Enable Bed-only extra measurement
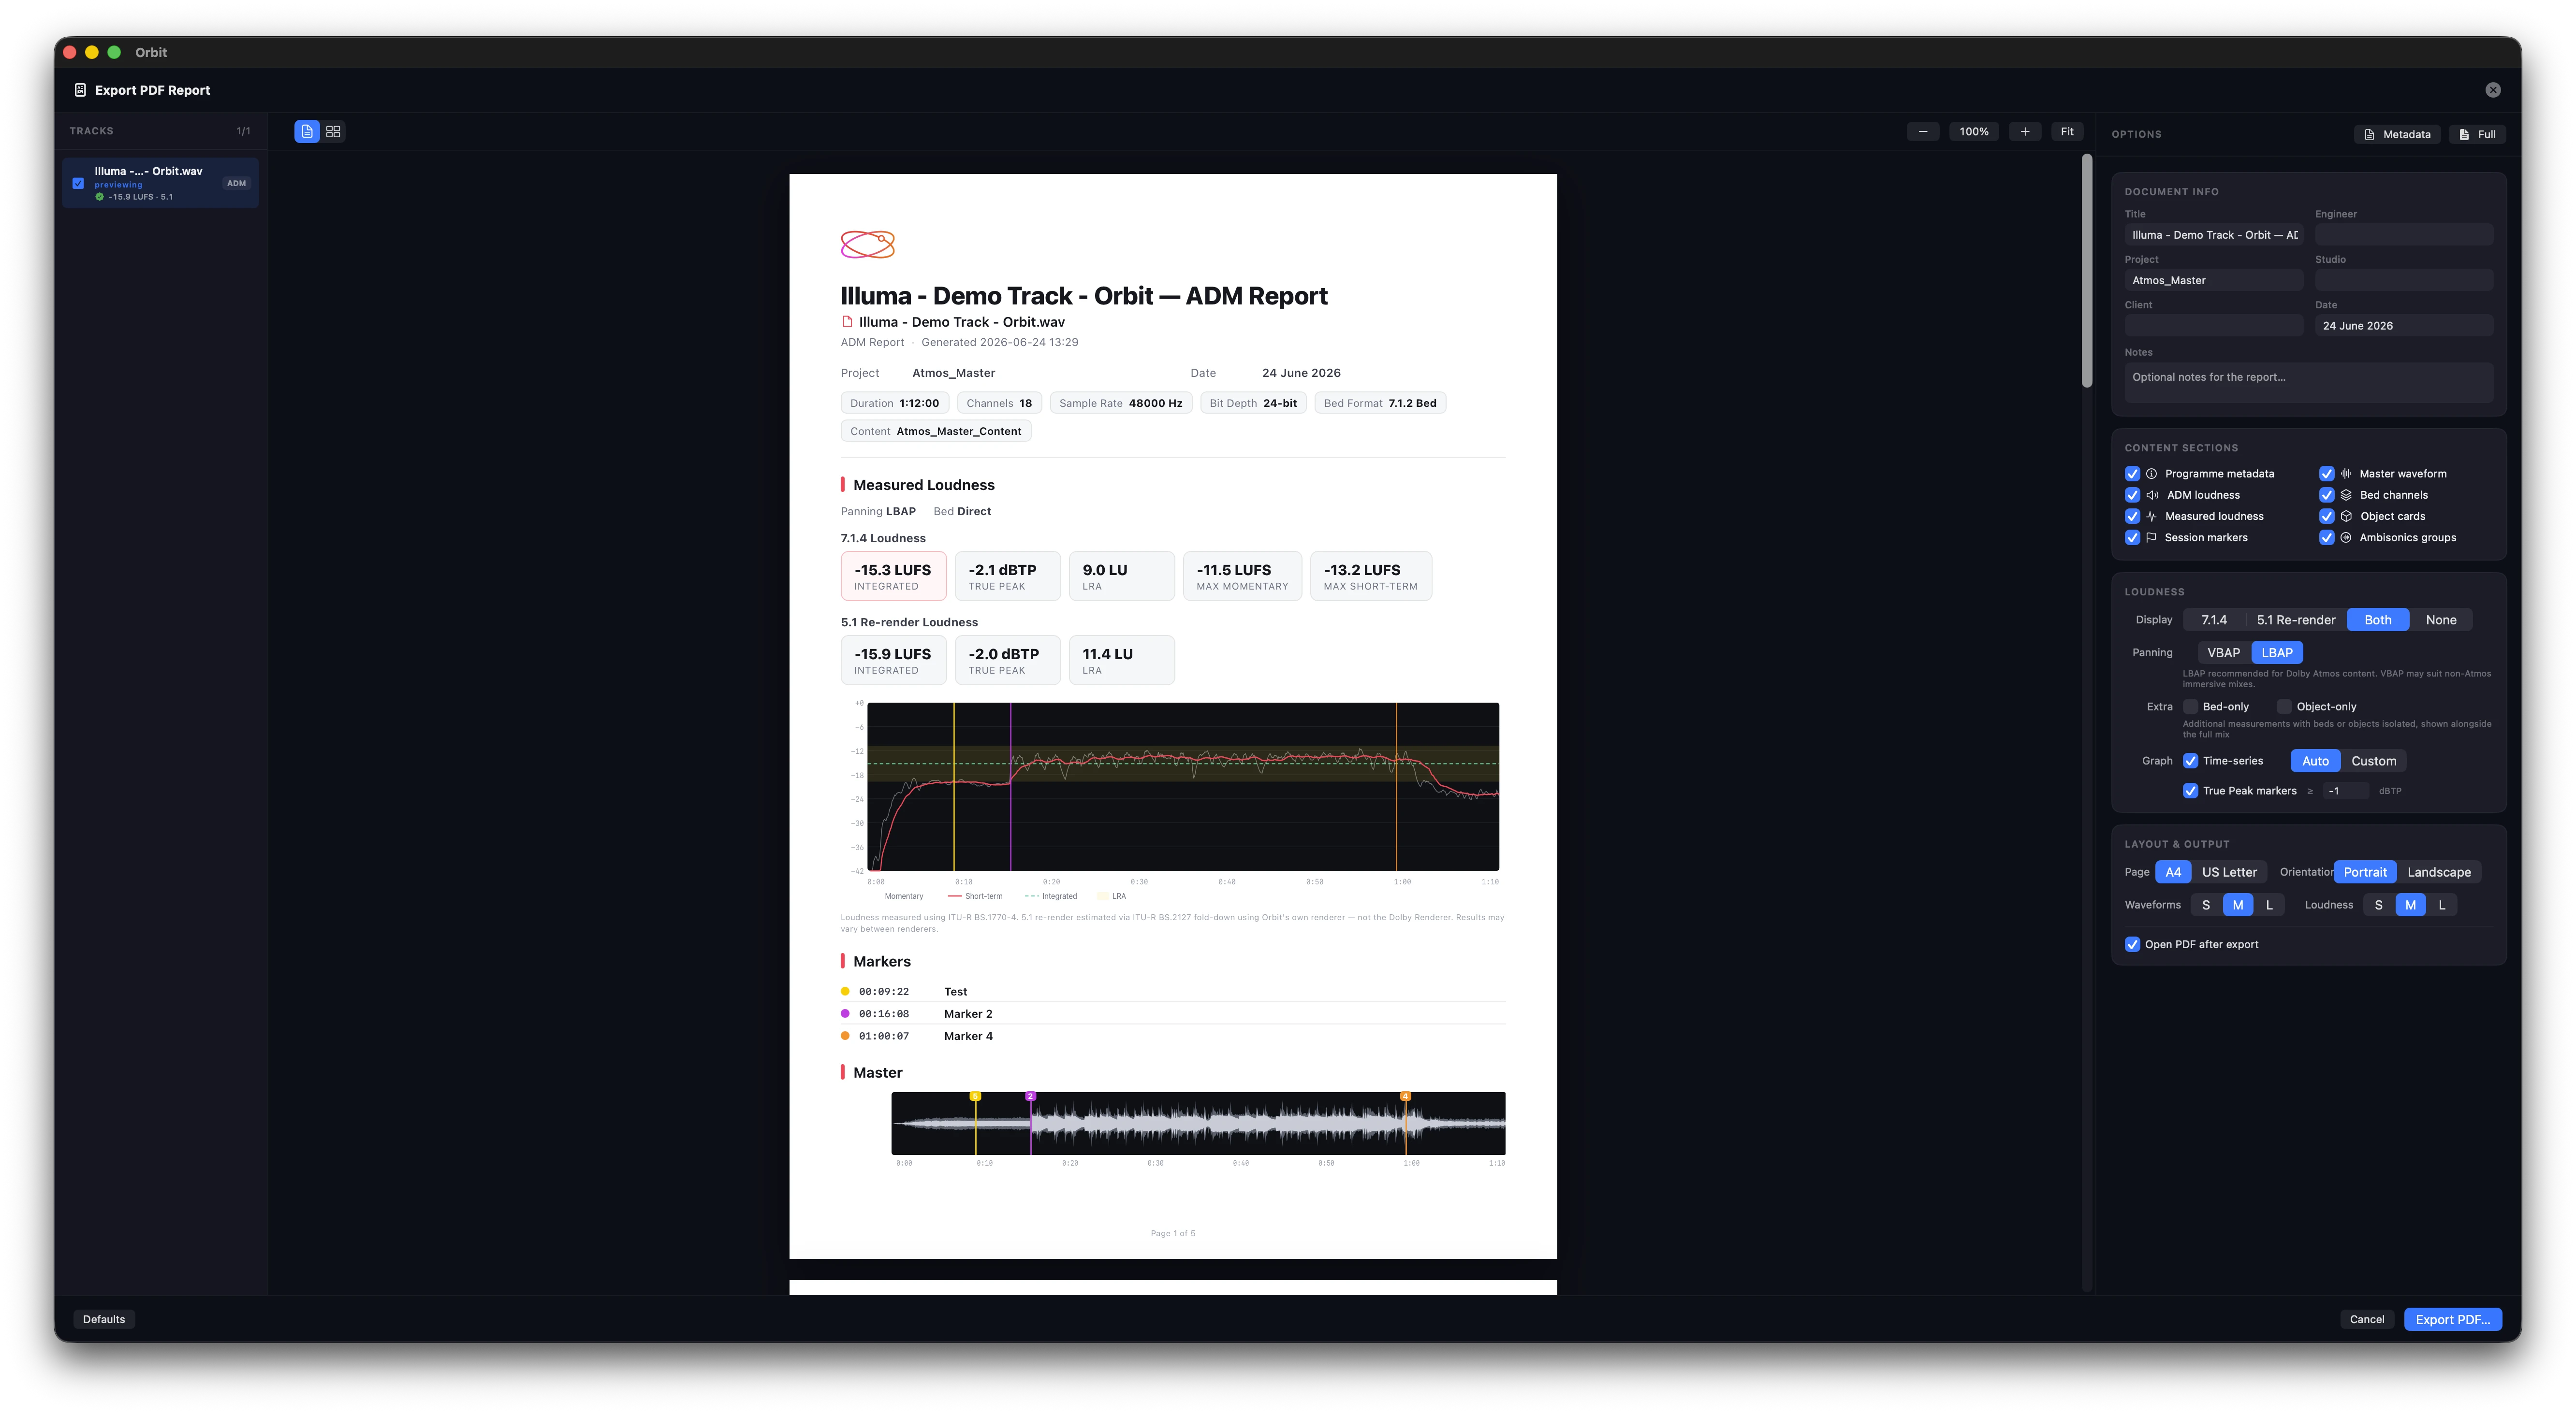The image size is (2576, 1414). pyautogui.click(x=2190, y=707)
